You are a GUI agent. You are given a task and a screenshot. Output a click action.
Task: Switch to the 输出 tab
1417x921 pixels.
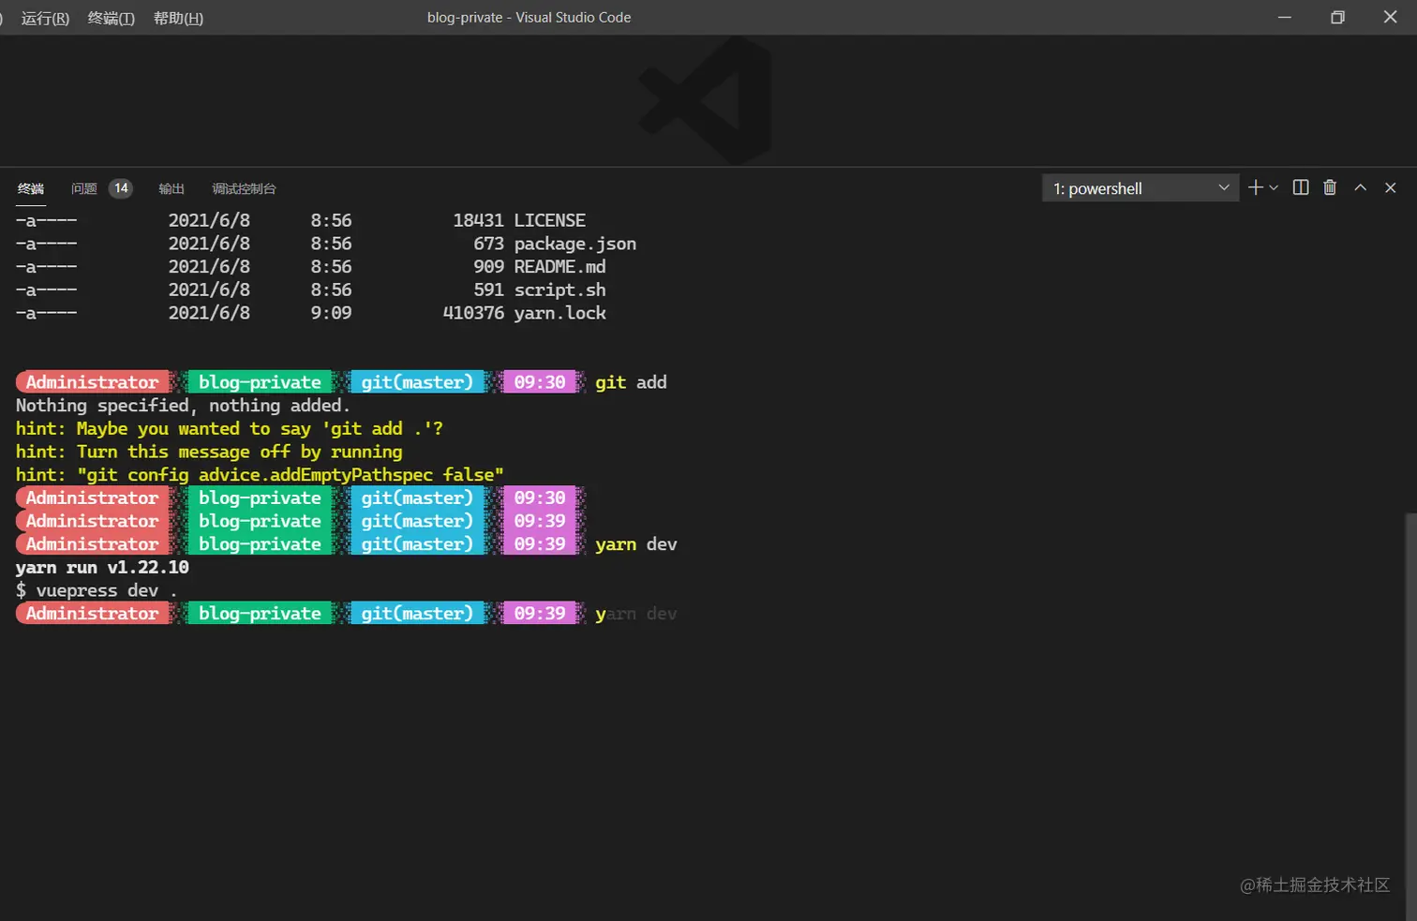pyautogui.click(x=172, y=188)
